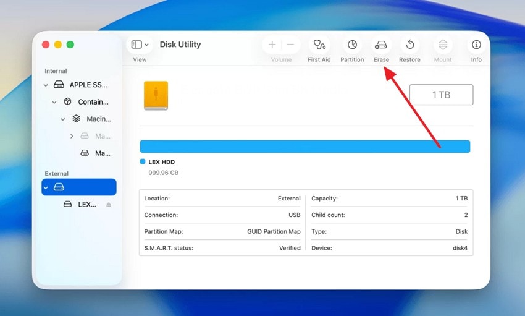Collapse the selected external disk chevron
Image resolution: width=525 pixels, height=316 pixels.
(46, 187)
